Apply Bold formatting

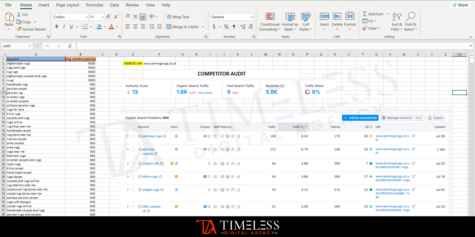[57, 27]
